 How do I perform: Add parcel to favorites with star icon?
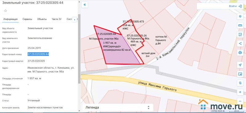pyautogui.click(x=6, y=11)
